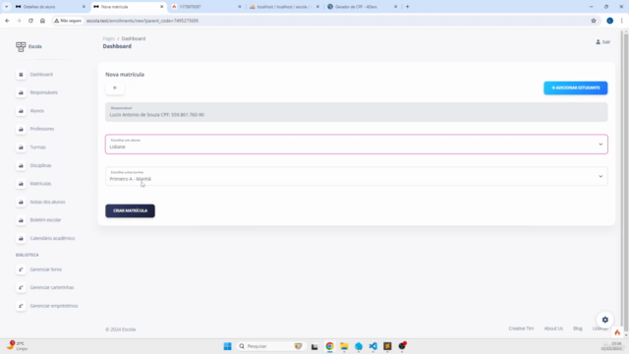629x354 pixels.
Task: Click the Alunos sidebar icon
Action: (x=21, y=111)
